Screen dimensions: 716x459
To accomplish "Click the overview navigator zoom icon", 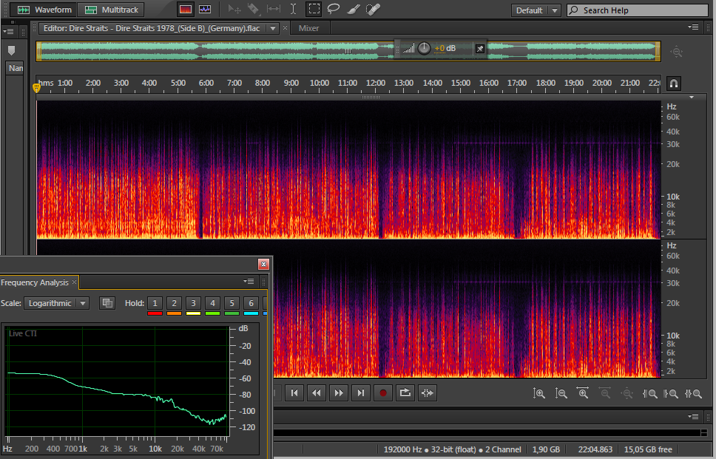I will tap(676, 52).
